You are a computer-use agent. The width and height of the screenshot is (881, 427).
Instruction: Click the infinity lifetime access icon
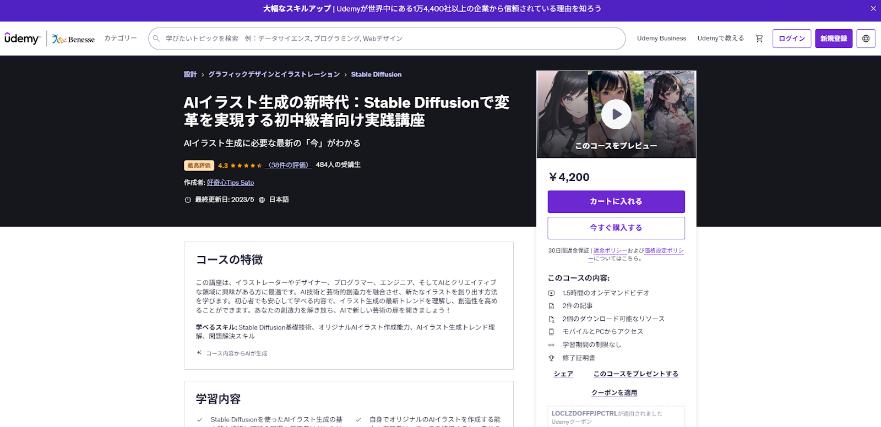[x=551, y=345]
